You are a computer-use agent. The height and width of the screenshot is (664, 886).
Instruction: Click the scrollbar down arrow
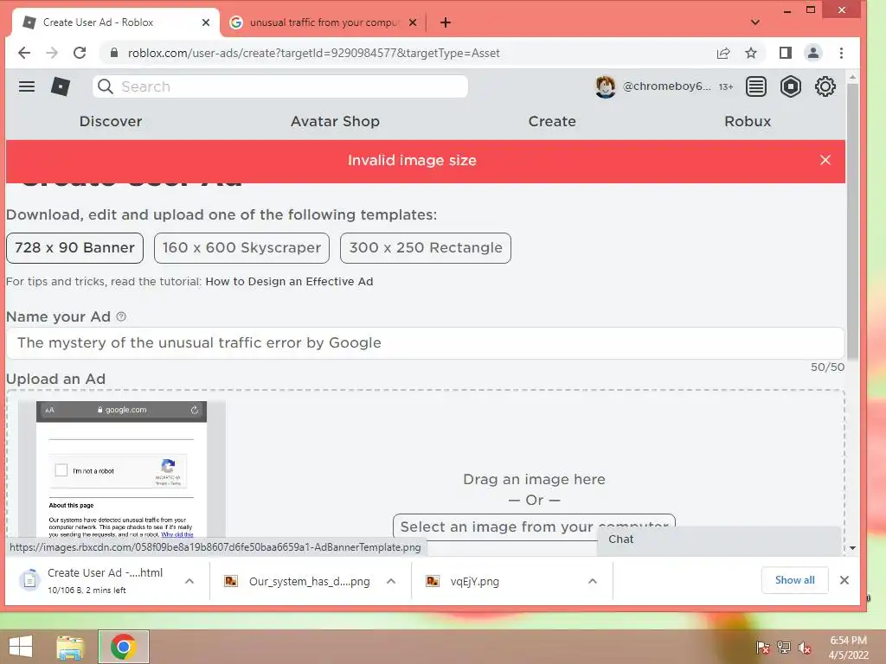click(x=852, y=547)
